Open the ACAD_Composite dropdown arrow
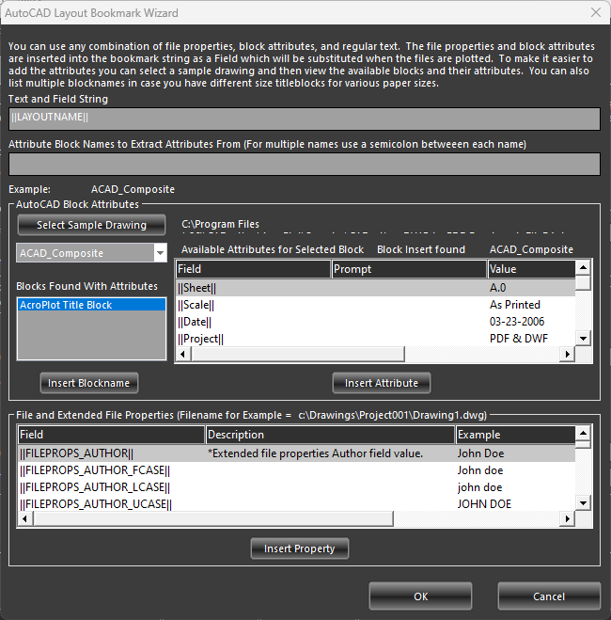 tap(160, 253)
